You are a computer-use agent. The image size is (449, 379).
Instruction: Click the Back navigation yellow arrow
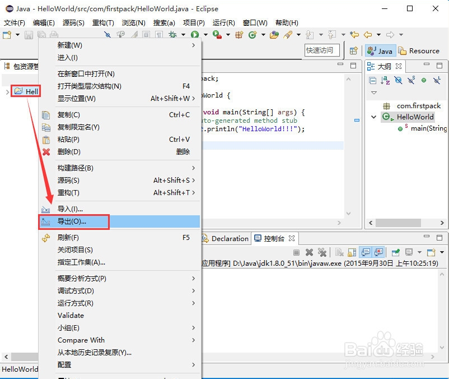[368, 35]
